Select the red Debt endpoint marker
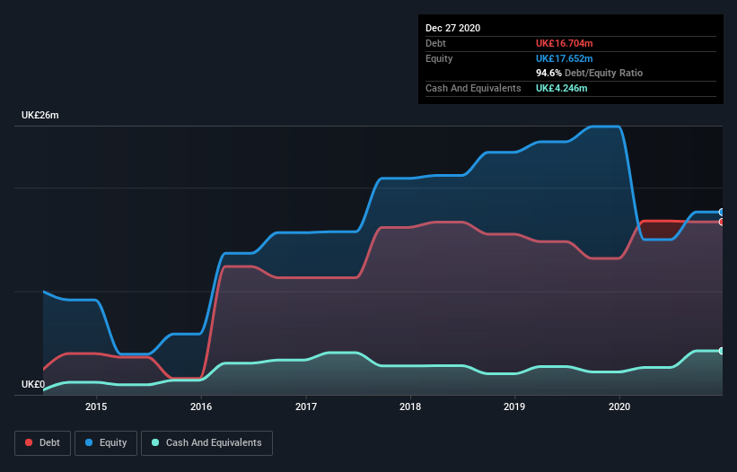The image size is (737, 472). [722, 222]
